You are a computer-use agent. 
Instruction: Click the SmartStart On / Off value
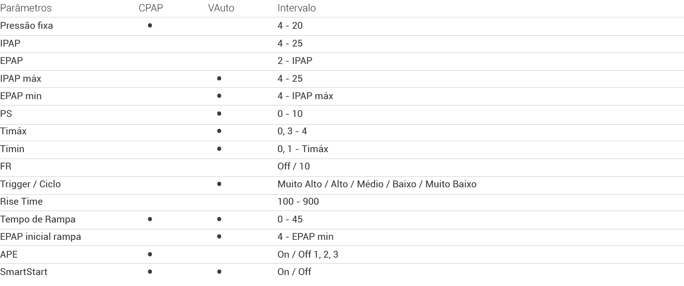click(x=294, y=272)
